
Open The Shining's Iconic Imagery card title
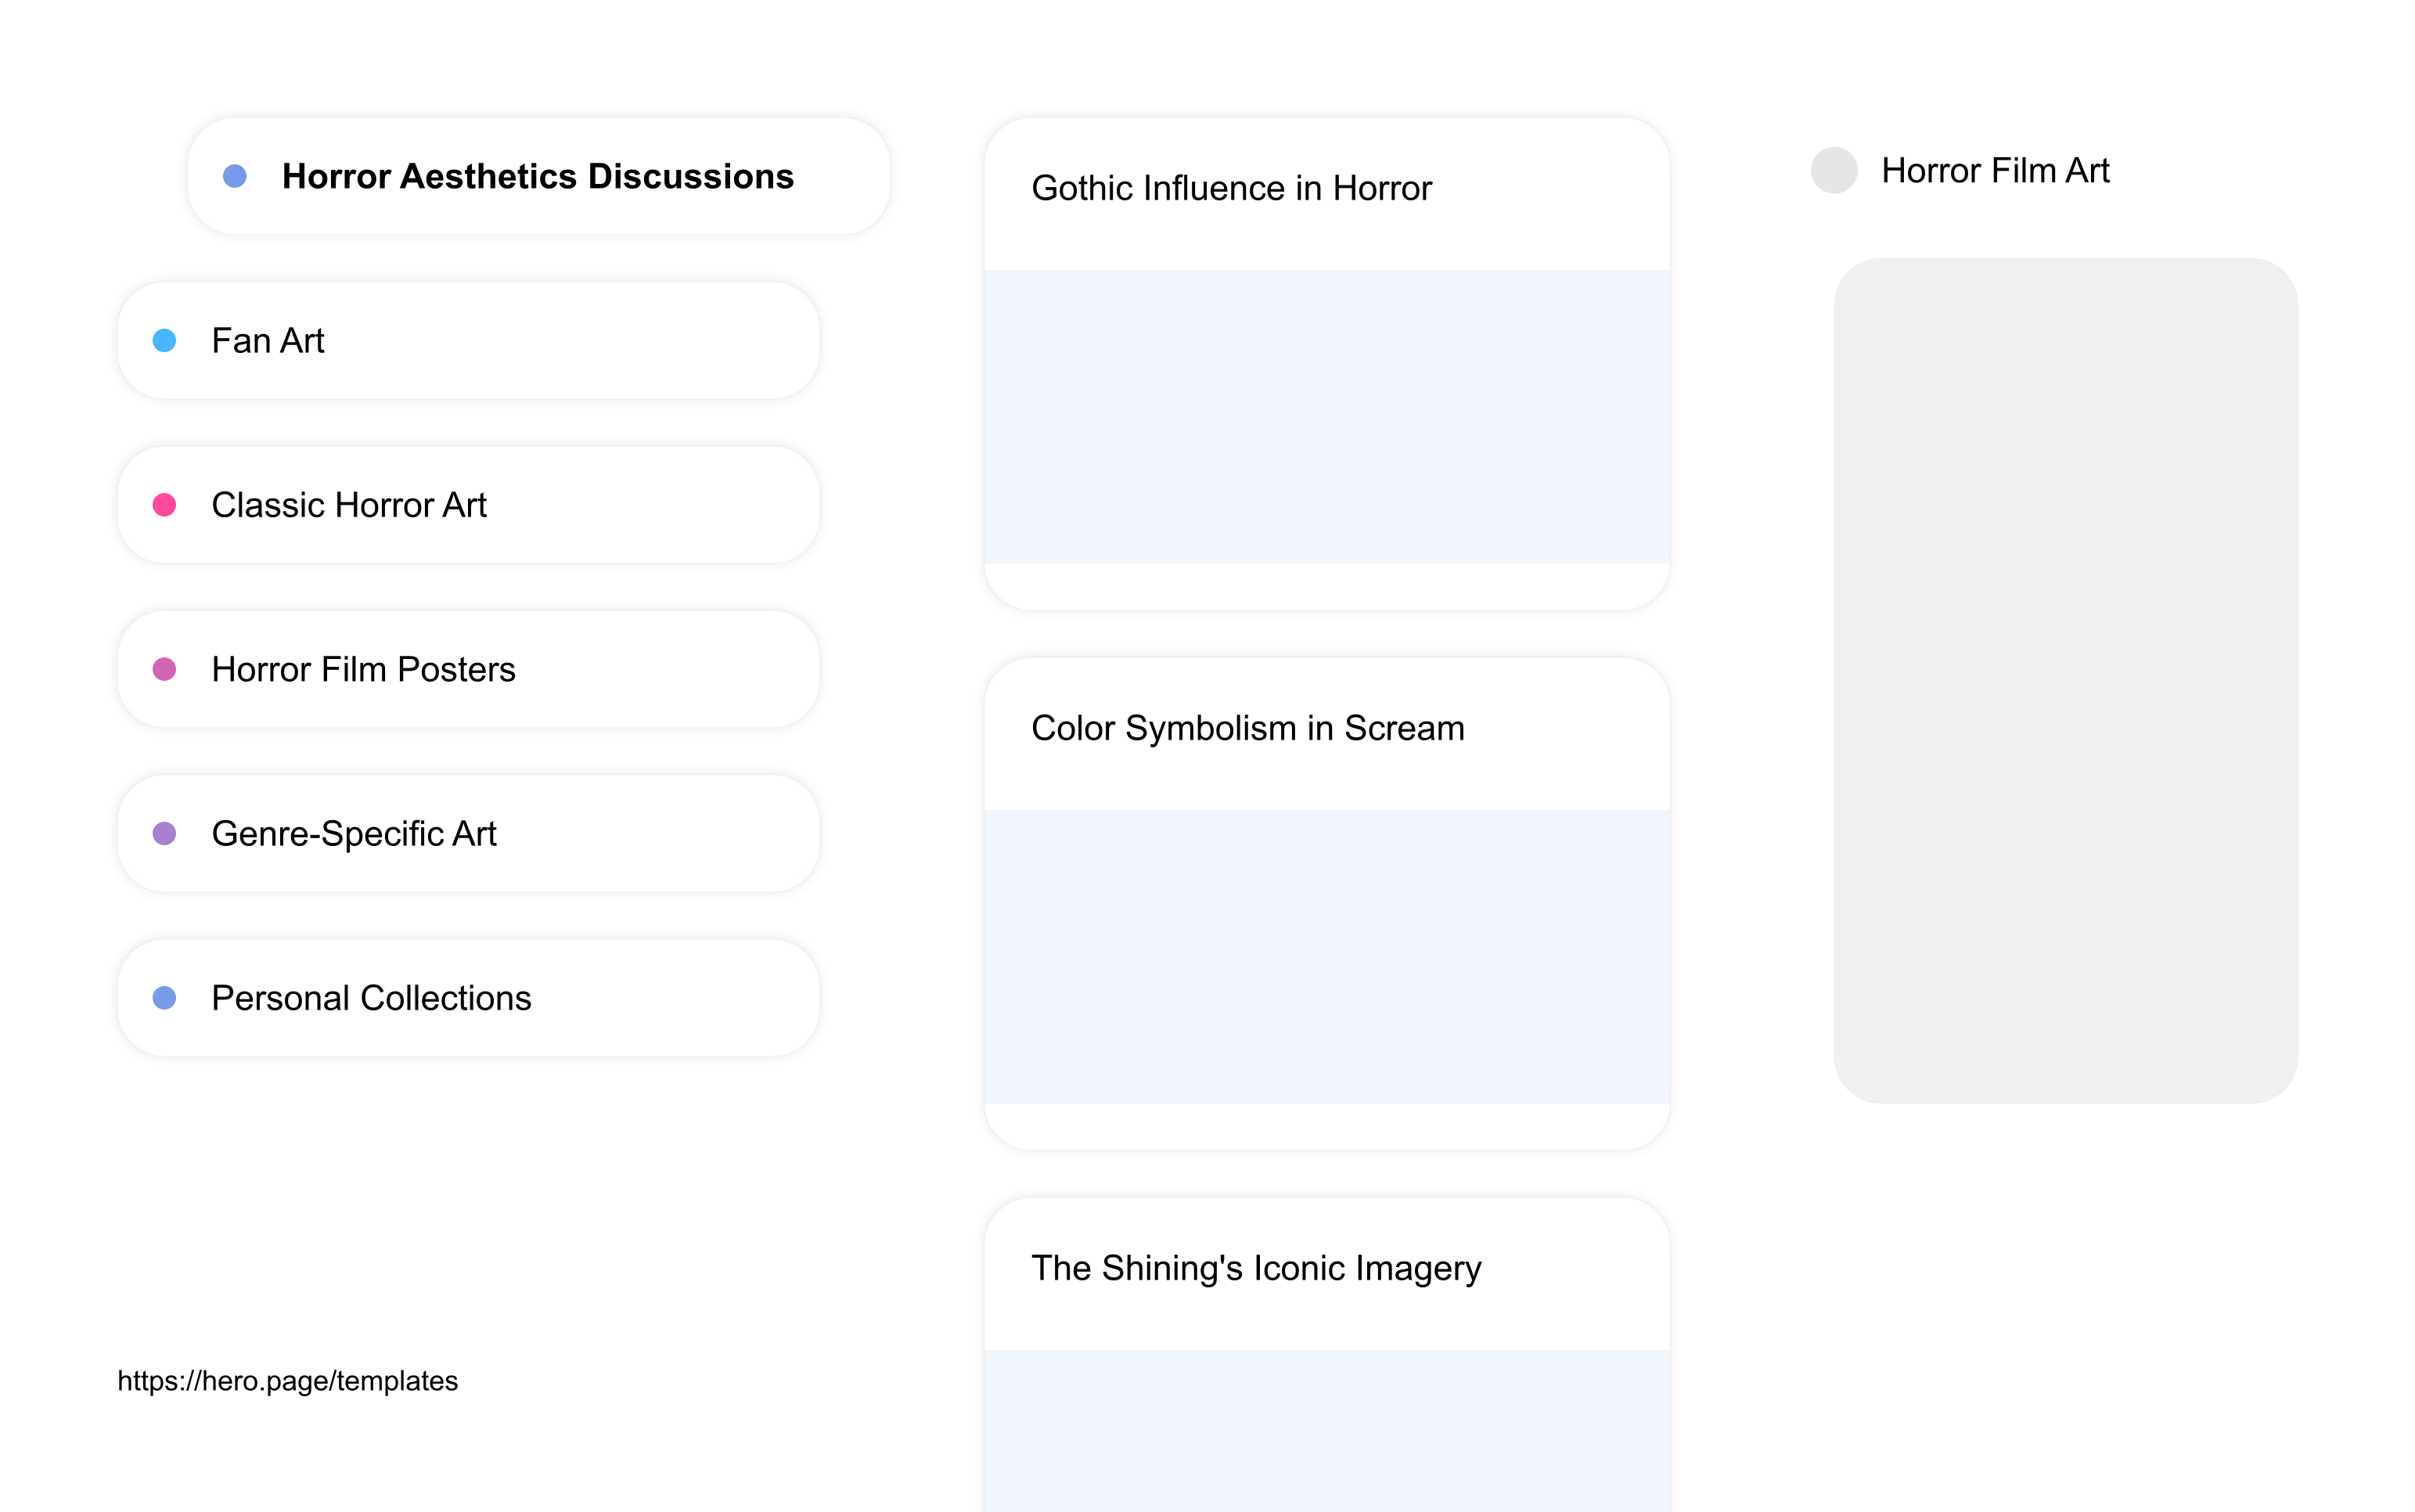[x=1256, y=1268]
